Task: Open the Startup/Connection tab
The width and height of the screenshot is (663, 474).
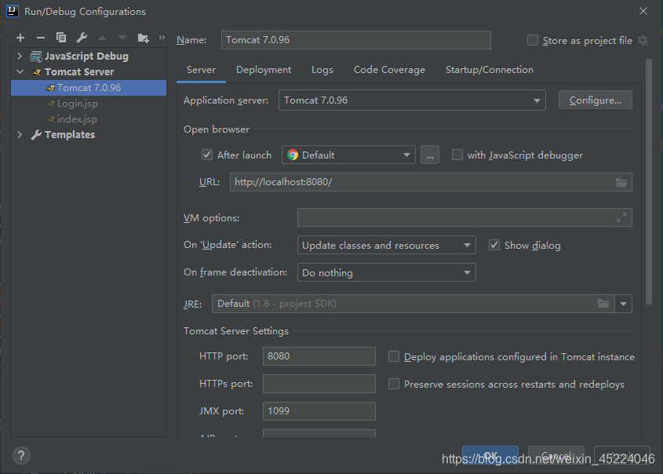Action: coord(490,70)
